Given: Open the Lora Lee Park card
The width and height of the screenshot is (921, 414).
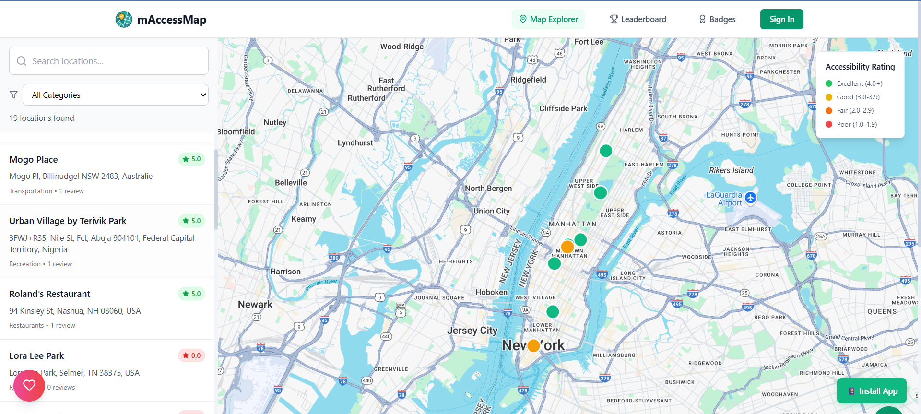Looking at the screenshot, I should click(x=107, y=370).
